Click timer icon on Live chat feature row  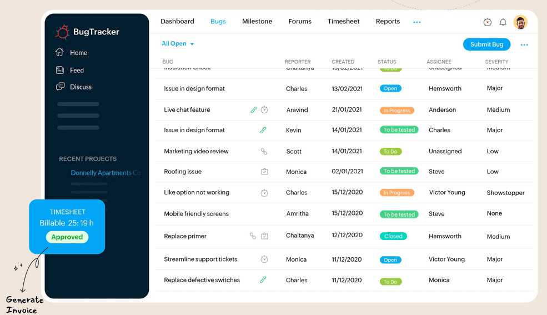264,109
